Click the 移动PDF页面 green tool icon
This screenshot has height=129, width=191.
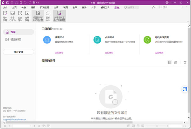pos(147,40)
